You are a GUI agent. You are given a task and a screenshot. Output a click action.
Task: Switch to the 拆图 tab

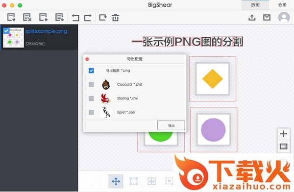255,5
